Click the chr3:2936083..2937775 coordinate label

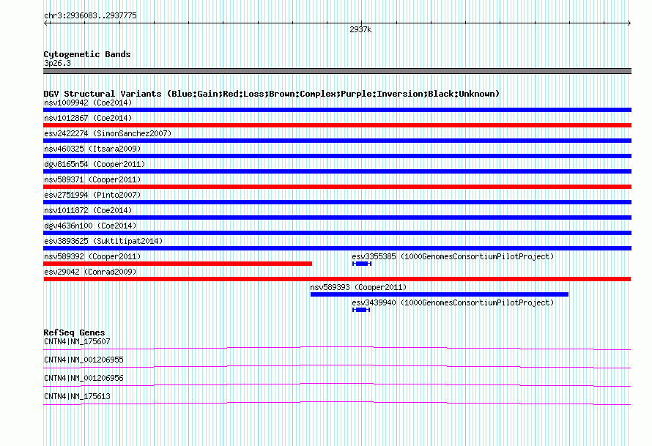[90, 15]
